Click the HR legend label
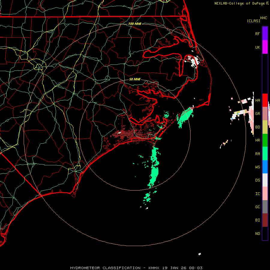Viewport: 270px width, 270px height. [257, 140]
